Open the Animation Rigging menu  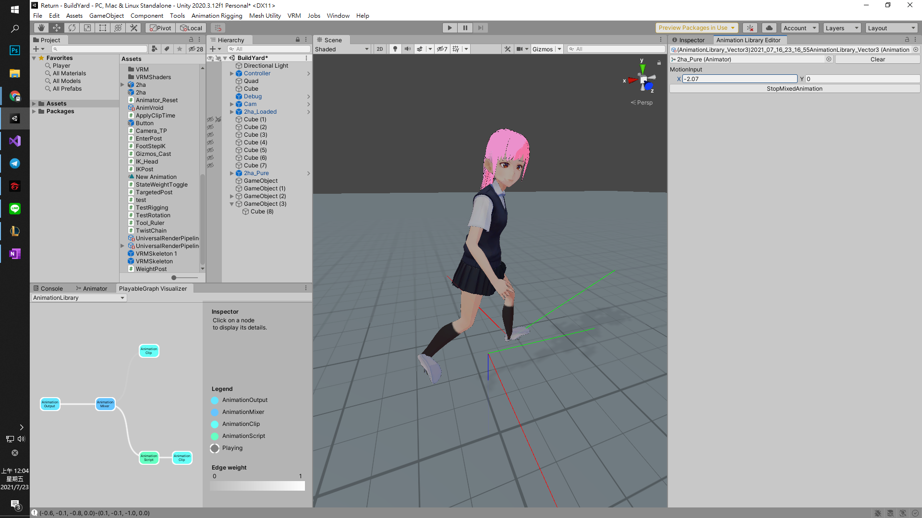pyautogui.click(x=217, y=15)
